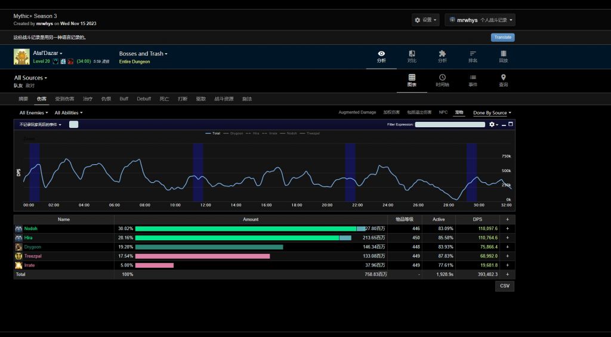Image resolution: width=611 pixels, height=337 pixels.
Task: Toggle the 宠物 pets filter
Action: (459, 112)
